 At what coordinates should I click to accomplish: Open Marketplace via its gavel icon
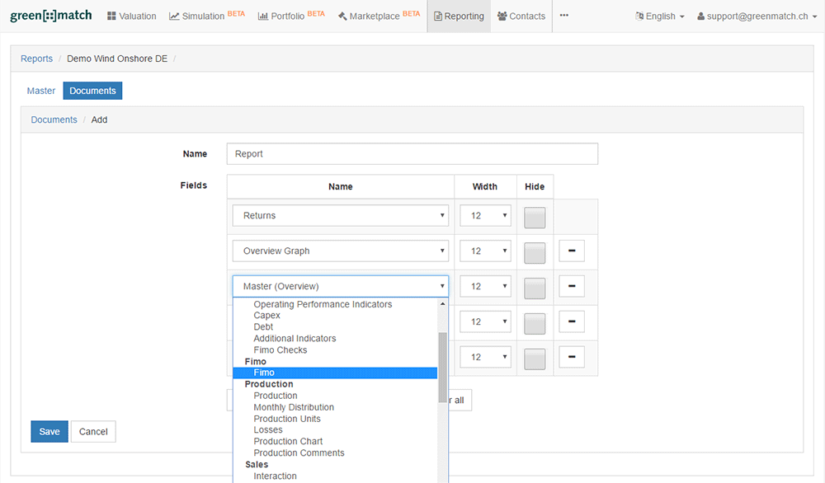click(342, 16)
